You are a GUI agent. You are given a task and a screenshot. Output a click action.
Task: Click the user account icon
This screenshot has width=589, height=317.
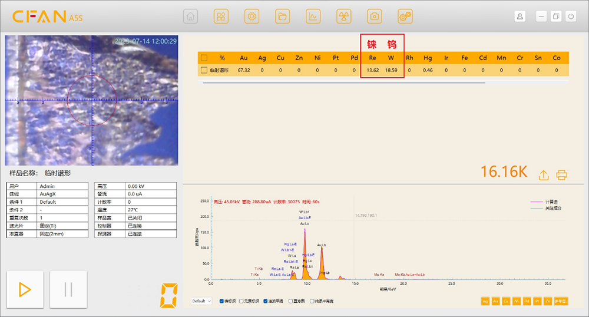[x=520, y=16]
